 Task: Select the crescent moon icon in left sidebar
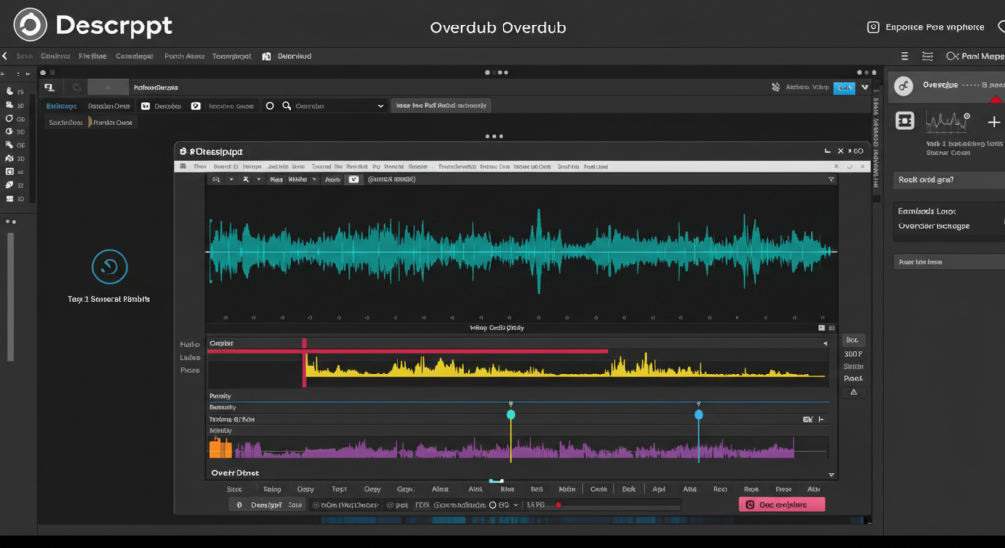(9, 91)
